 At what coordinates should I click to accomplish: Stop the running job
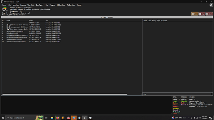point(202,14)
